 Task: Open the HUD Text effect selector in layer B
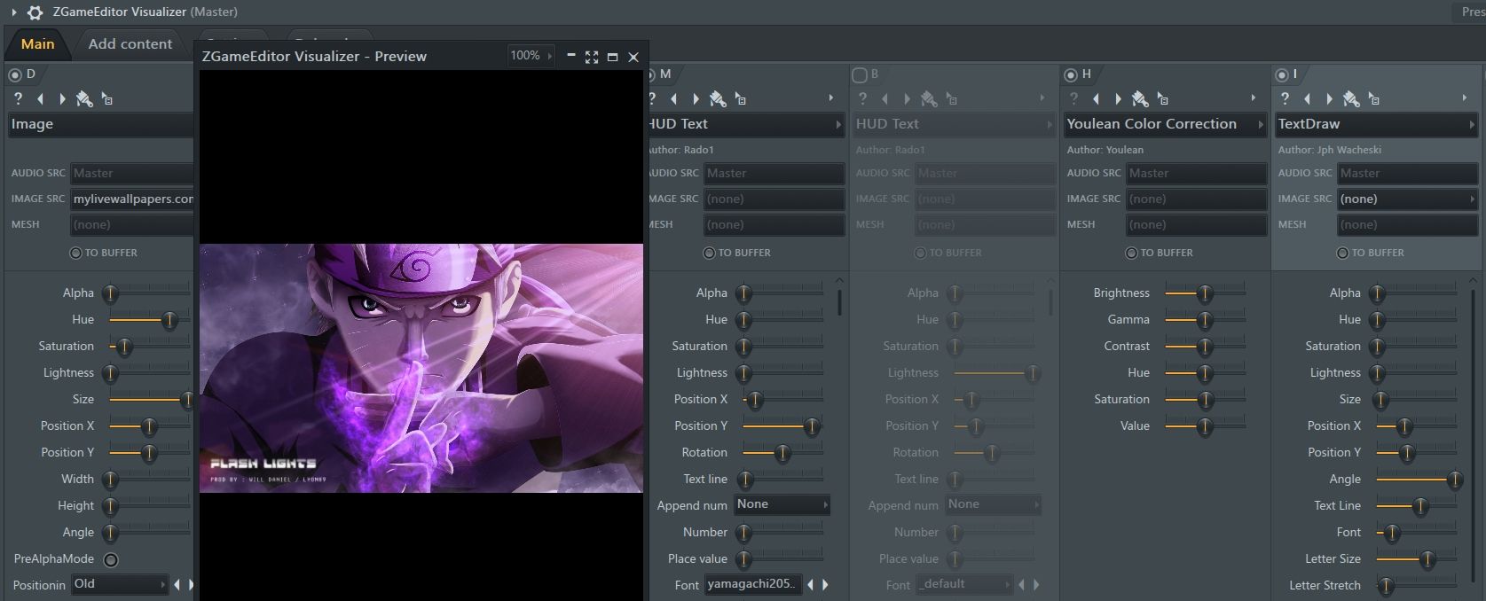pos(954,124)
